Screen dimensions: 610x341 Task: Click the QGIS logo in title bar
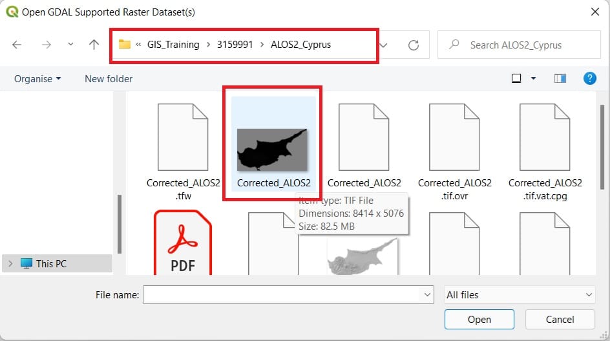pos(12,12)
